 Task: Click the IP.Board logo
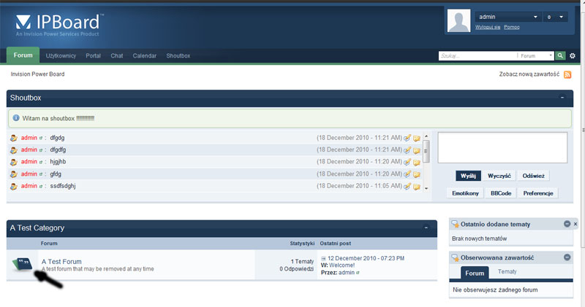58,26
